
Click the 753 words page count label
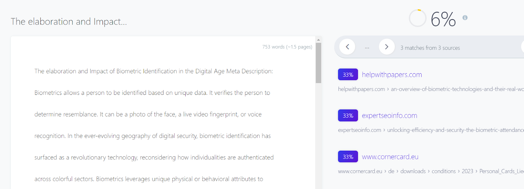pyautogui.click(x=287, y=47)
